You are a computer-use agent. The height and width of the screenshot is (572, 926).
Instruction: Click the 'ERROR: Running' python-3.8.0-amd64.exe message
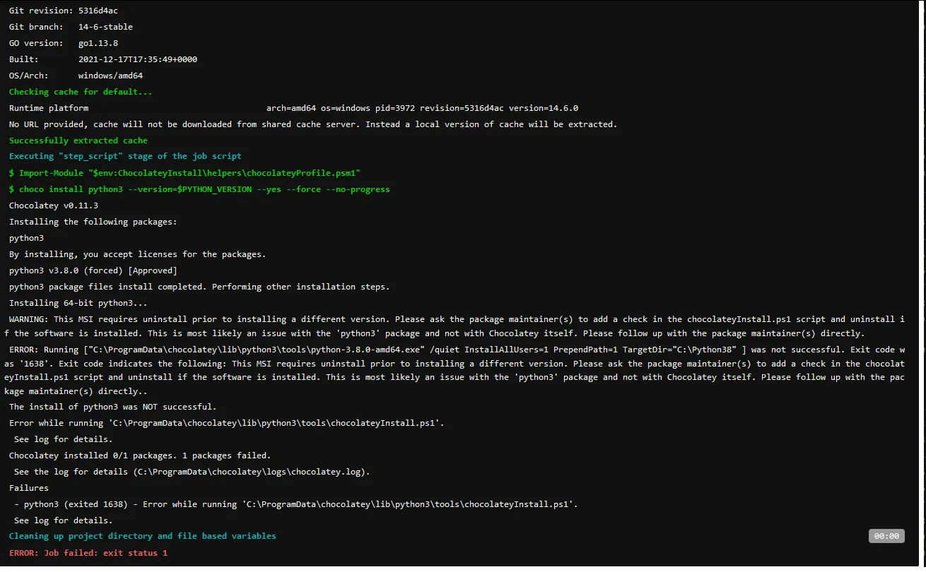click(x=455, y=370)
